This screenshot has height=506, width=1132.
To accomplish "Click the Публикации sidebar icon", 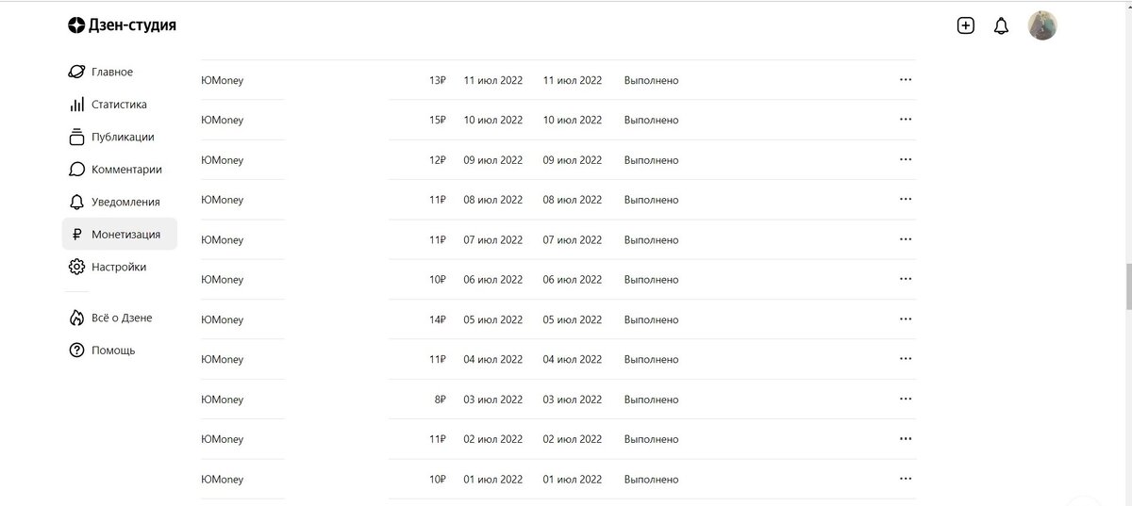I will click(x=77, y=138).
